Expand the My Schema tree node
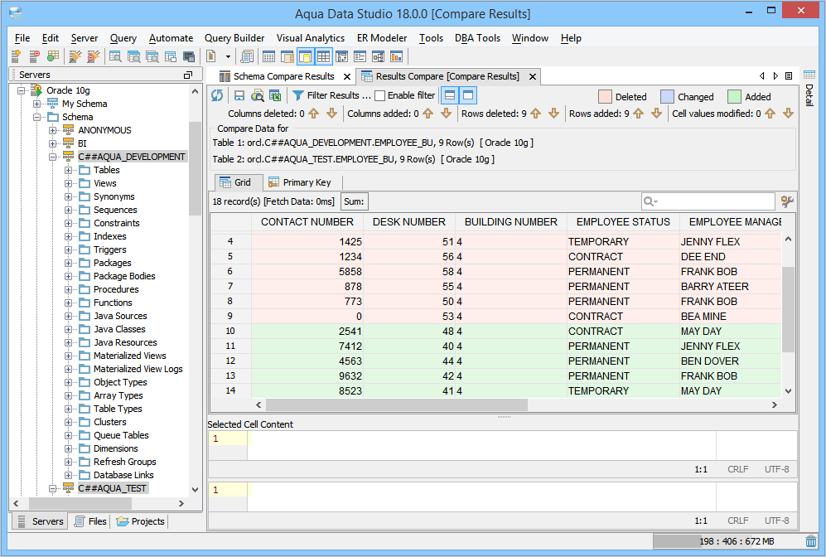This screenshot has height=557, width=826. coord(37,104)
